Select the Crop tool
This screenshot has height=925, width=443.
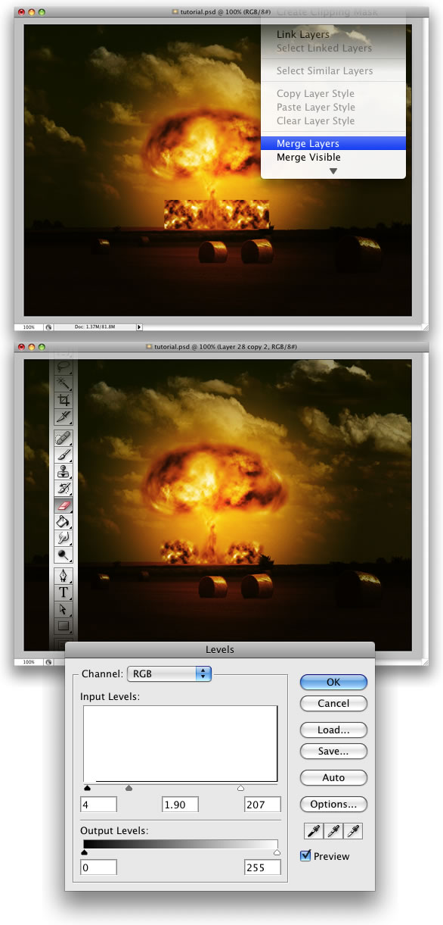[x=64, y=400]
